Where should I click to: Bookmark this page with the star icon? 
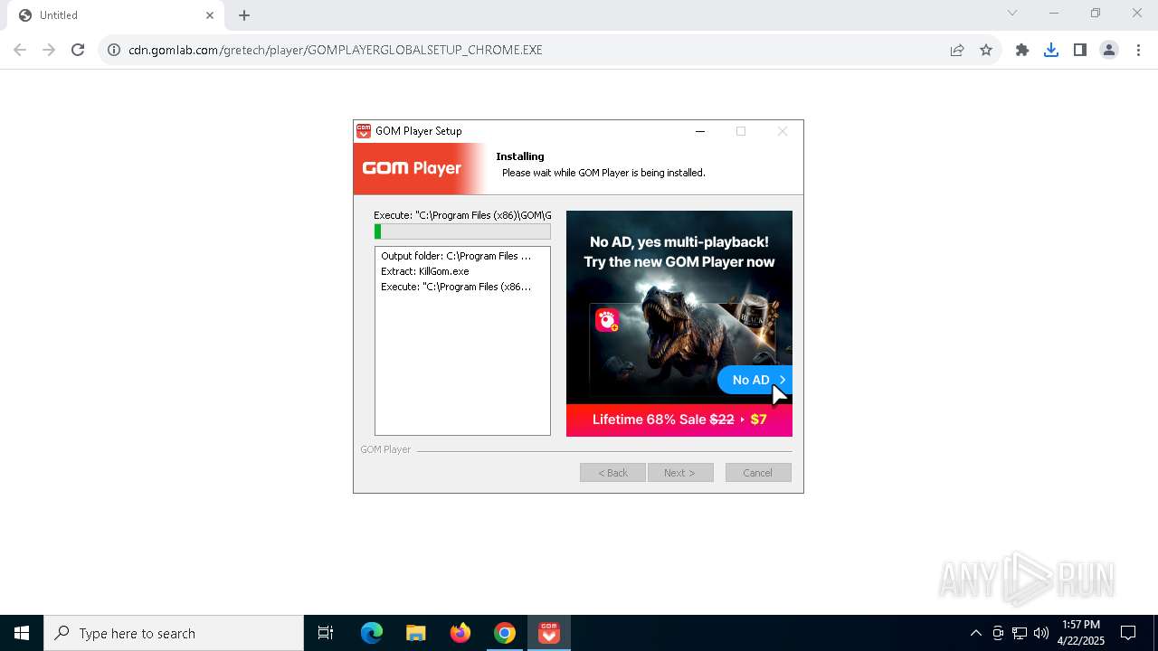point(986,50)
